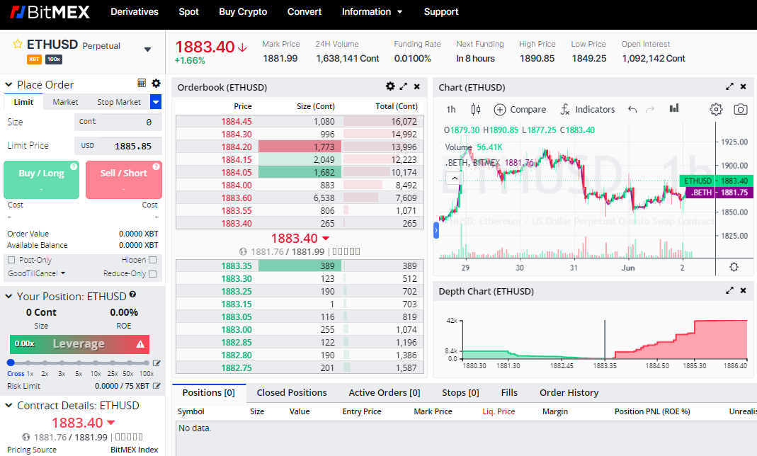Go to Spot trading
Viewport: 757px width, 456px height.
189,12
